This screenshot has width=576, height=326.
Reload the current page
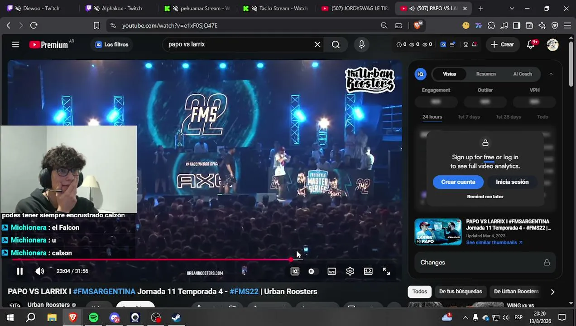pos(34,25)
